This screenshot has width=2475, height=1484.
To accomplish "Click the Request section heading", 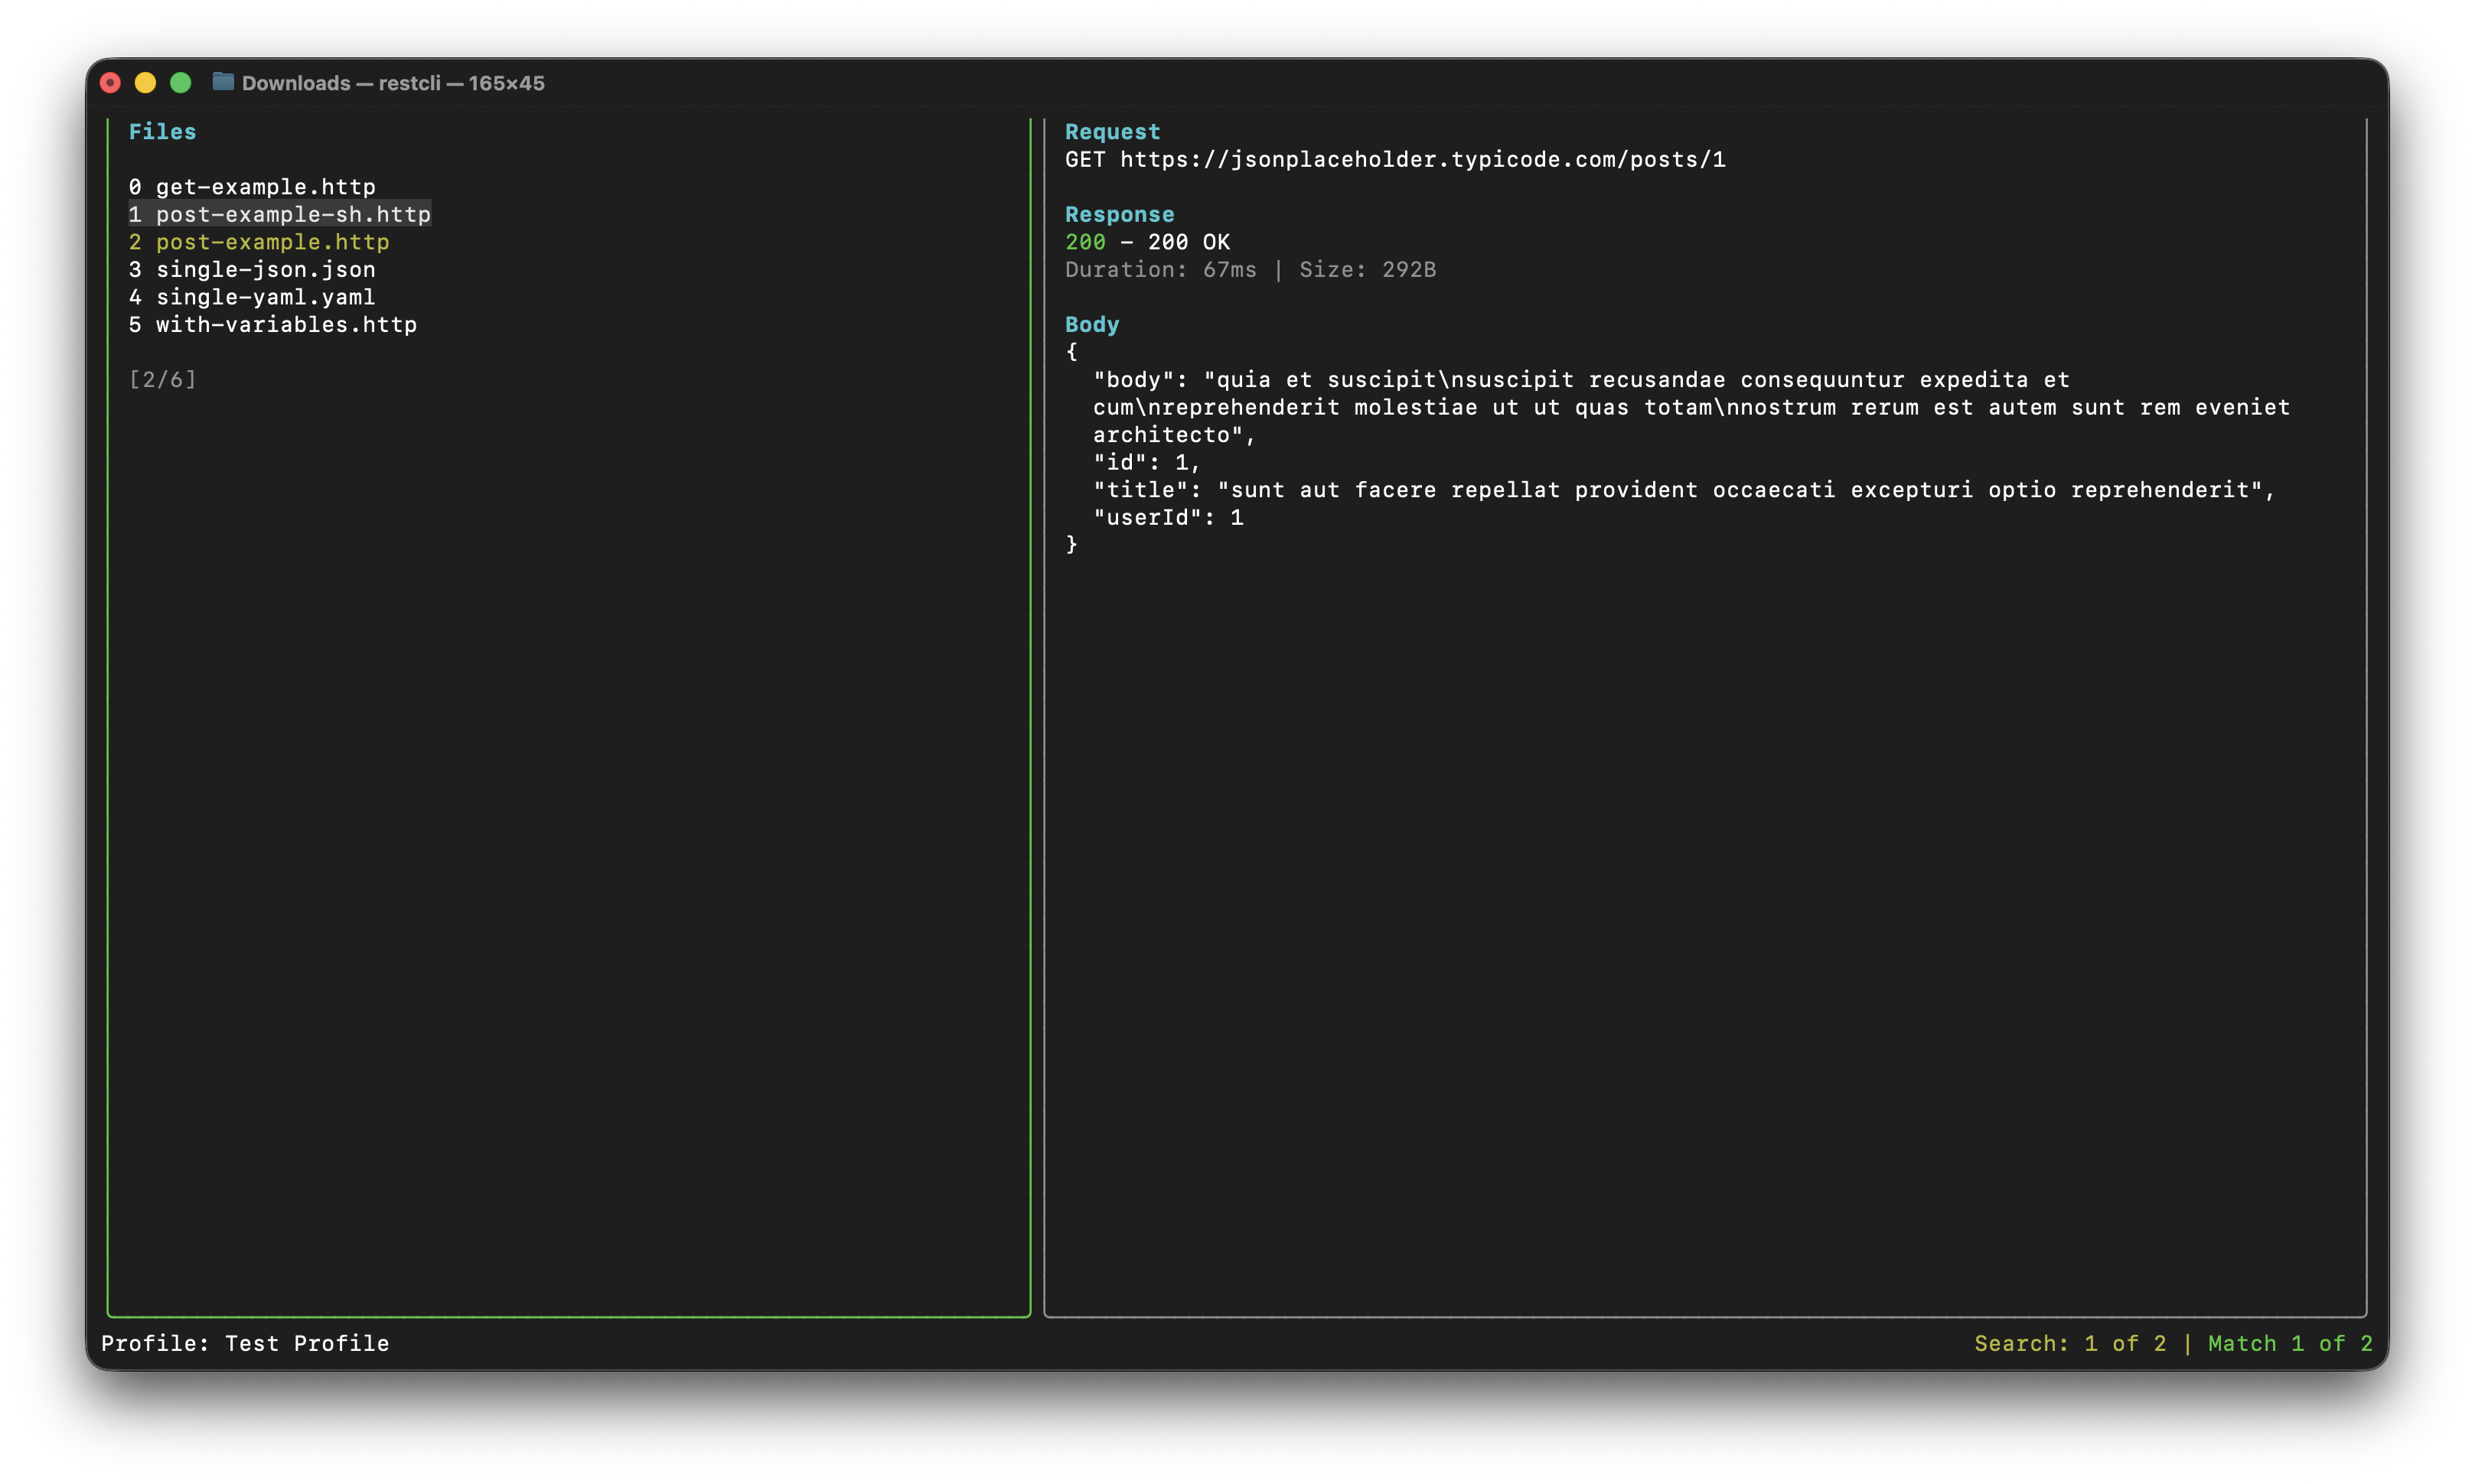I will 1113,132.
